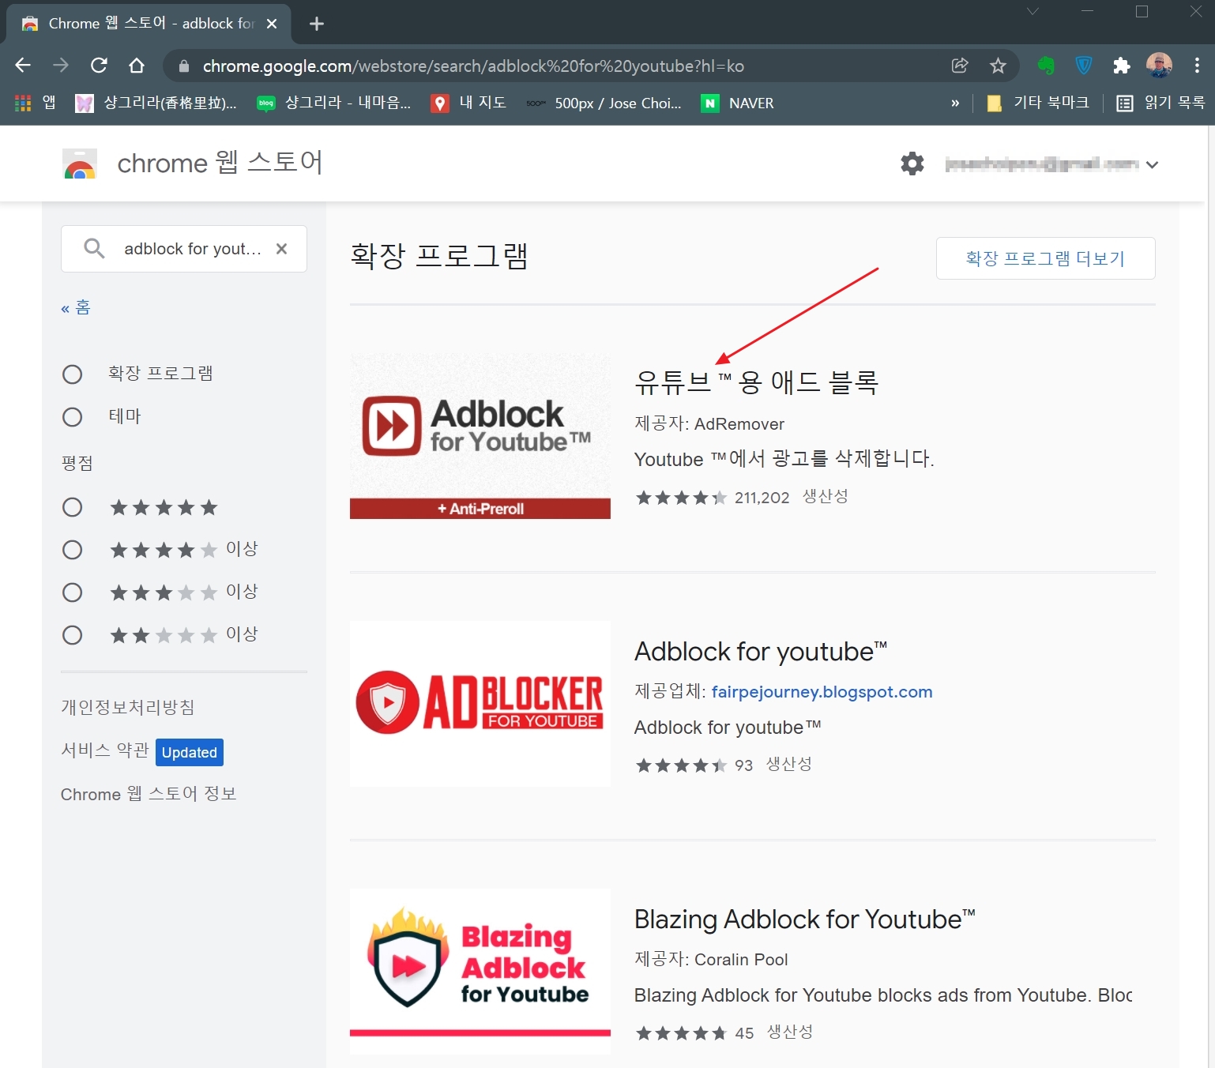Open the Adblock for Youtube Anti-Preroll thumbnail
The height and width of the screenshot is (1068, 1215).
480,436
